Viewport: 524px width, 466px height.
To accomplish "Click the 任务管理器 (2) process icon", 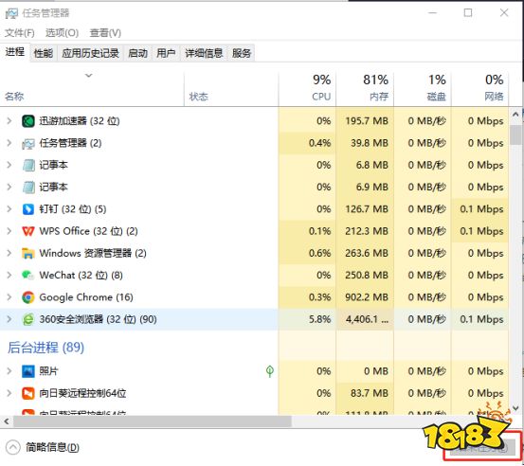I will (x=28, y=143).
